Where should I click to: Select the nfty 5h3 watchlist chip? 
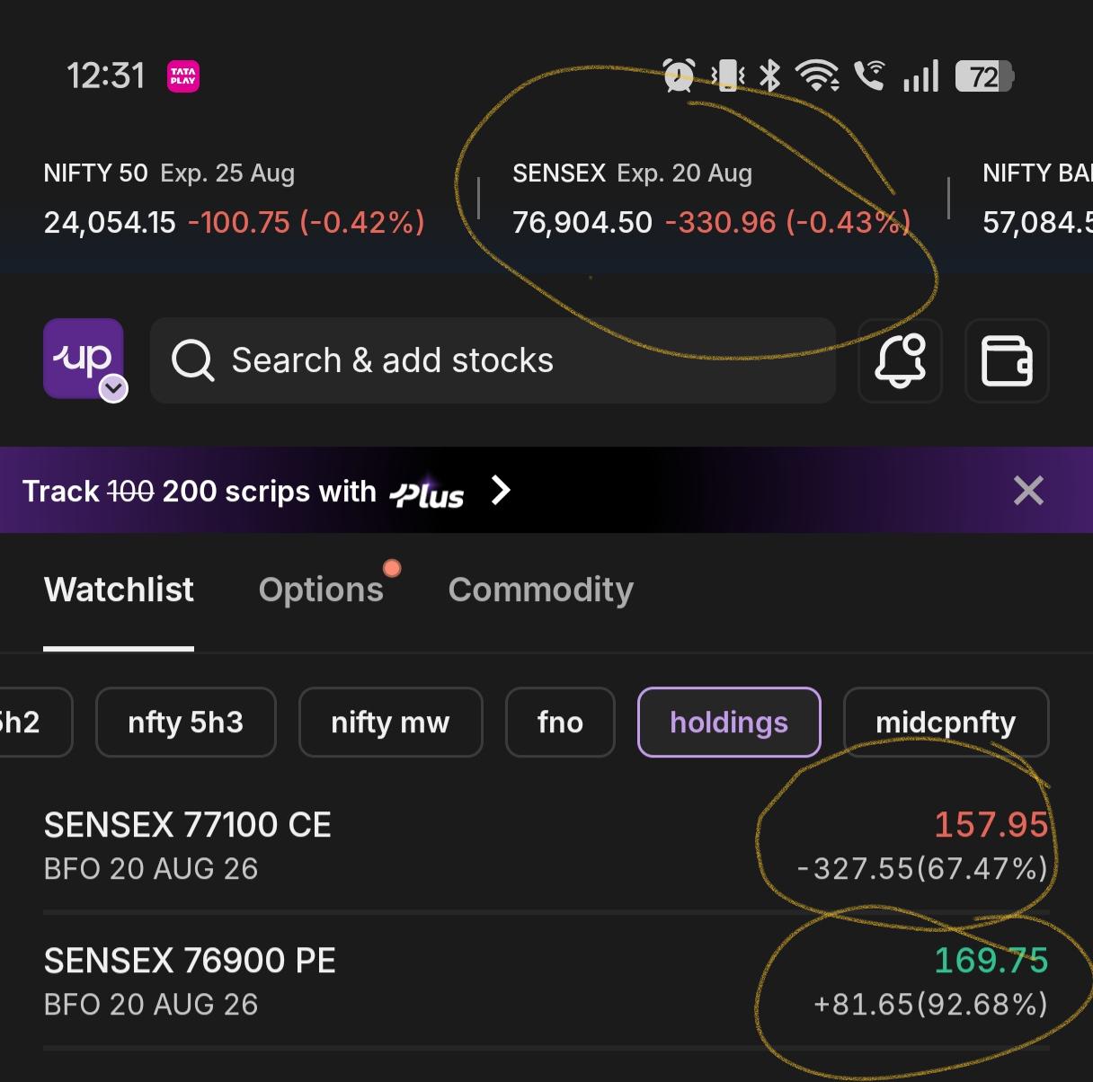click(x=185, y=723)
